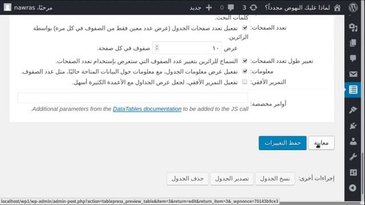The height and width of the screenshot is (205, 365).
Task: Open DataTables documentation link
Action: point(147,109)
